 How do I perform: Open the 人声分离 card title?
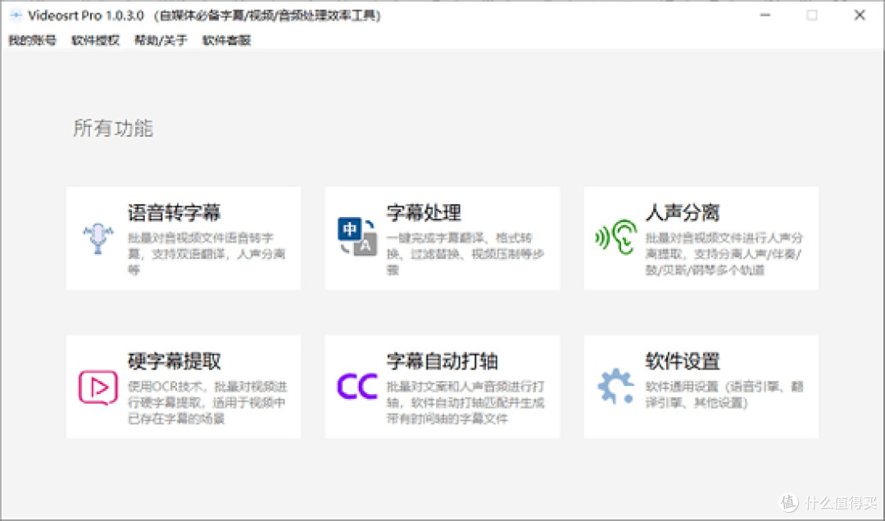pos(683,213)
